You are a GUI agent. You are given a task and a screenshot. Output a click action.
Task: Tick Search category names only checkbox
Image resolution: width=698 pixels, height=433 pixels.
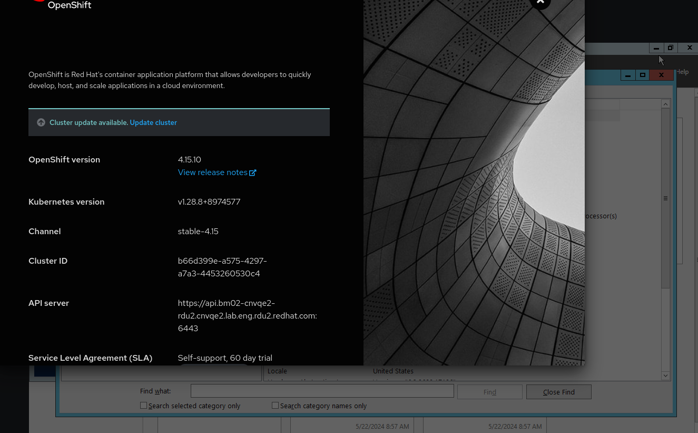click(275, 406)
